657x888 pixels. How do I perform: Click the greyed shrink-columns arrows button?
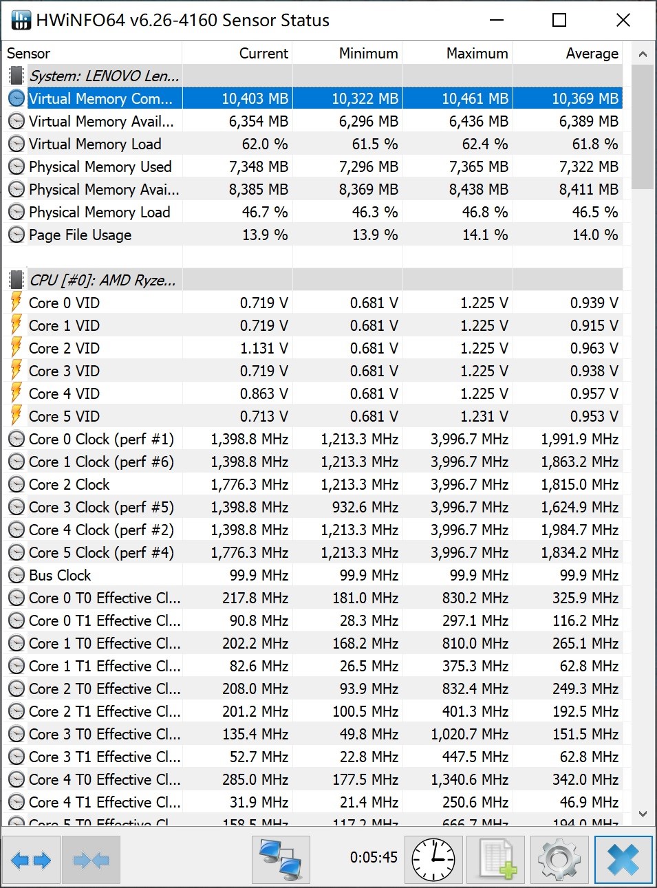coord(91,860)
